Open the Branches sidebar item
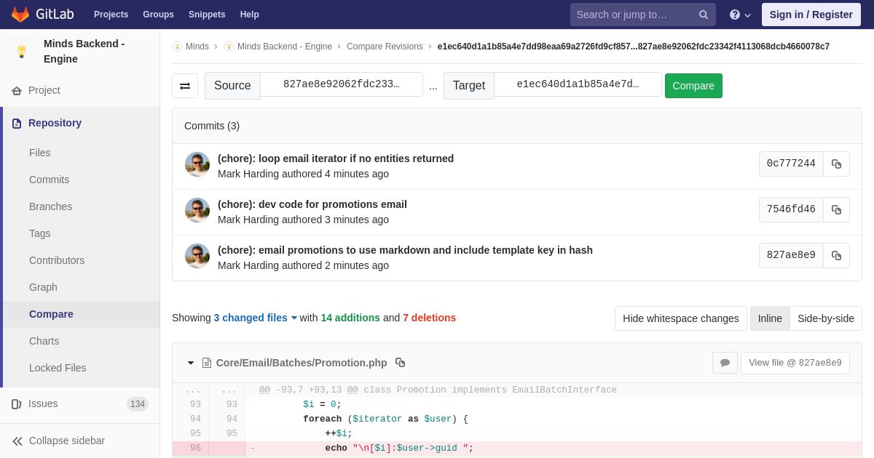874x458 pixels. pyautogui.click(x=50, y=206)
